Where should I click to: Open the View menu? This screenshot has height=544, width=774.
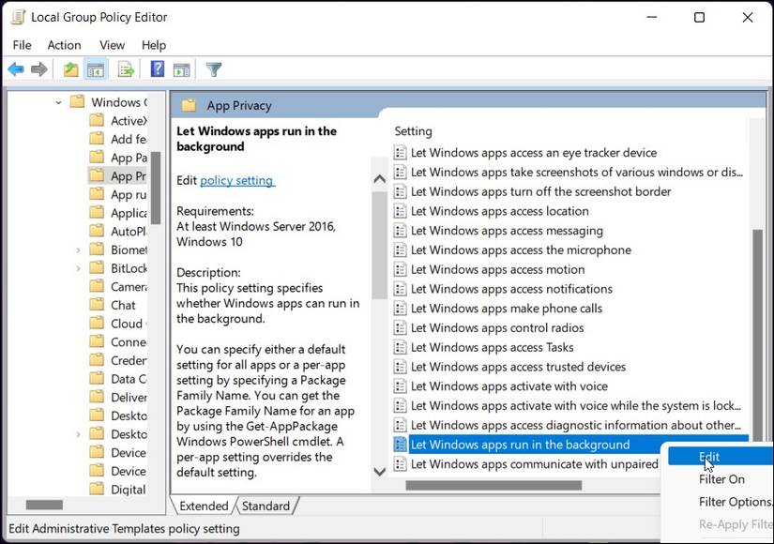click(x=112, y=44)
